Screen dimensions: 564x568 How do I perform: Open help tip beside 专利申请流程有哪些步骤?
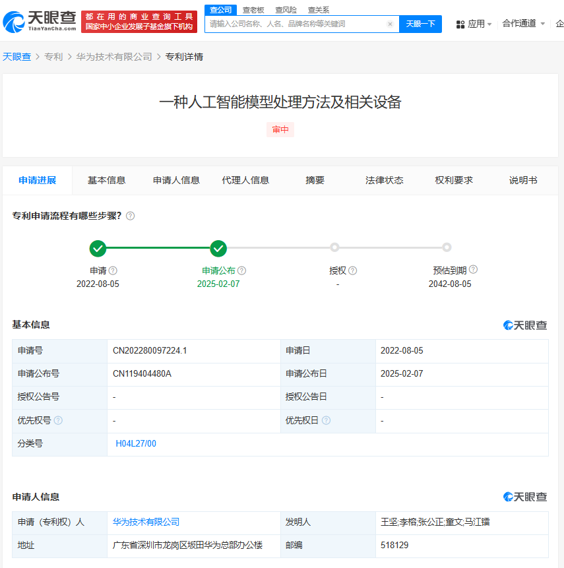click(x=130, y=216)
